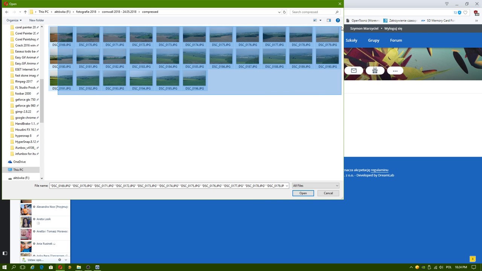Screen dimensions: 482x271
Task: Select aktówka (F:) drive in navigation pane
Action: click(21, 178)
